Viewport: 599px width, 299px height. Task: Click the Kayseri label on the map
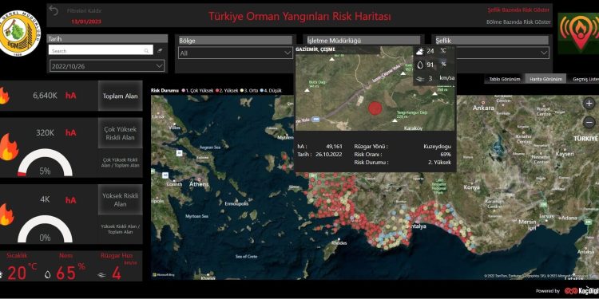coord(565,154)
